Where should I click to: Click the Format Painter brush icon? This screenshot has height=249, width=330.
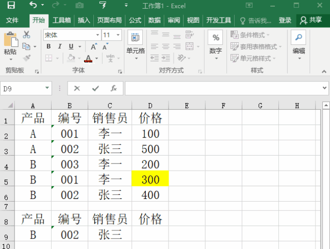click(x=27, y=58)
